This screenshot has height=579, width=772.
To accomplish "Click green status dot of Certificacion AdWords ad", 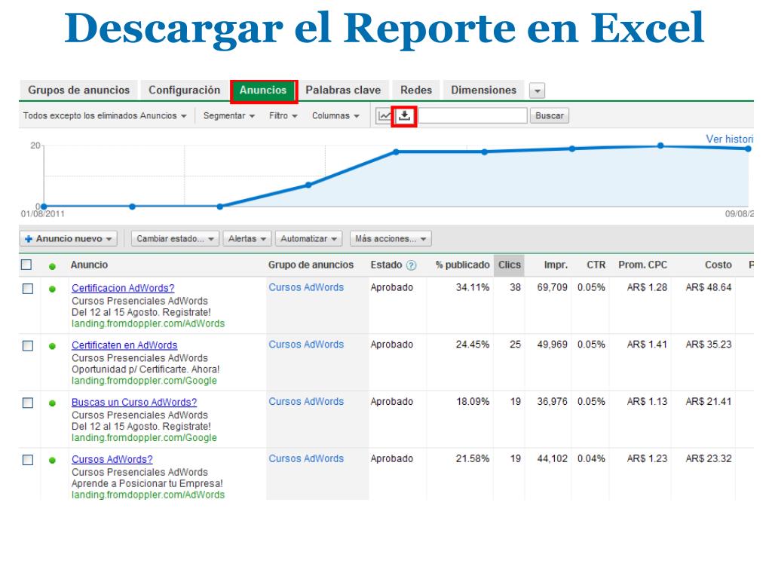I will click(52, 289).
